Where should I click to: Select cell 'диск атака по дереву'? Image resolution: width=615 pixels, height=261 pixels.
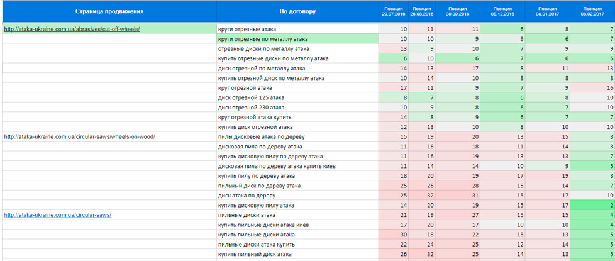(297, 196)
